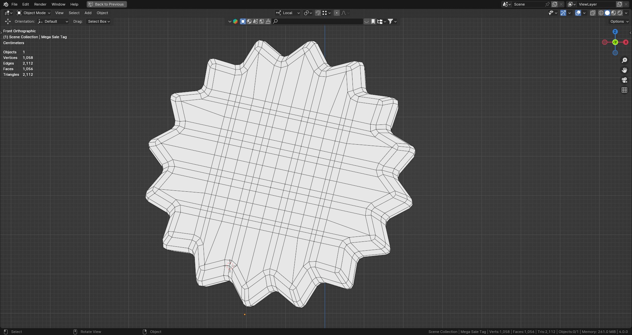
Task: Click Back to Previous button
Action: [x=107, y=4]
